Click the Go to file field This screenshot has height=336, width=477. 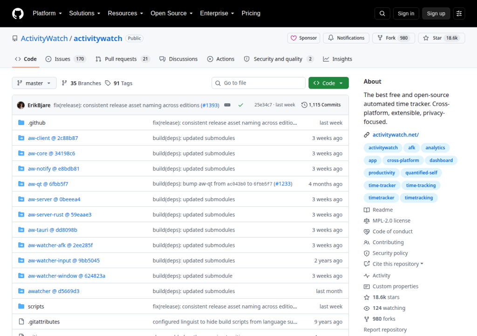click(x=258, y=83)
